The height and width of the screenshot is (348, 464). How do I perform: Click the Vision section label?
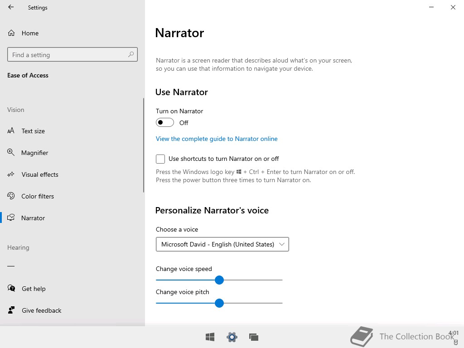point(16,110)
